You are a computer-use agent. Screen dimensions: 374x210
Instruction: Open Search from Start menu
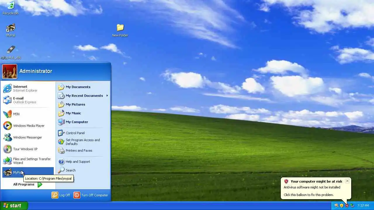pyautogui.click(x=83, y=170)
